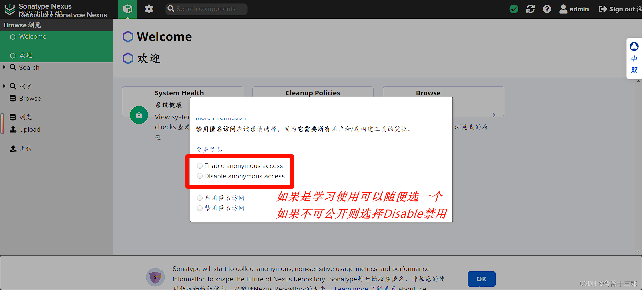Click the Welcome hexagon icon in sidebar
This screenshot has width=642, height=290.
coord(13,37)
